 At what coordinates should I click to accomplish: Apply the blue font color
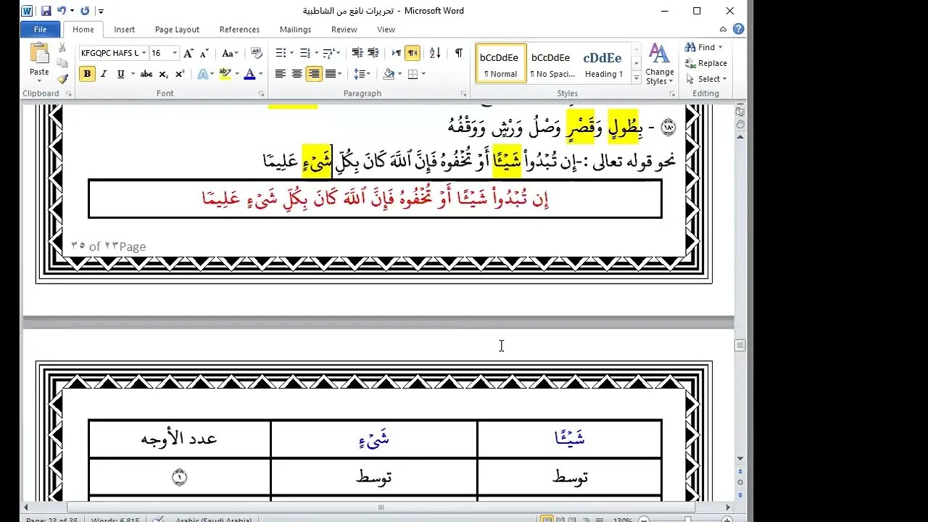(249, 74)
